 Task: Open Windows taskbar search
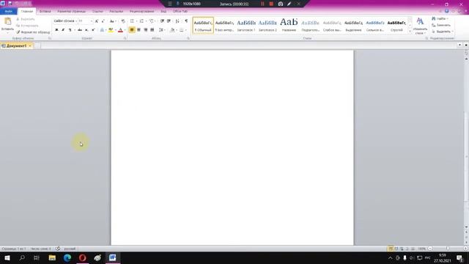(x=22, y=257)
